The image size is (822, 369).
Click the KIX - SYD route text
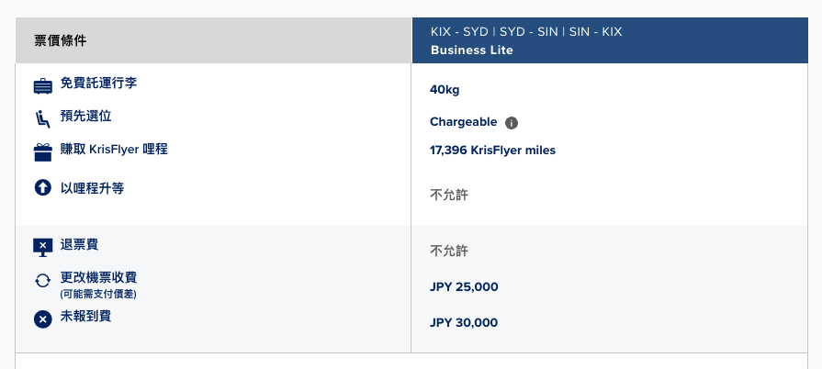tap(459, 31)
